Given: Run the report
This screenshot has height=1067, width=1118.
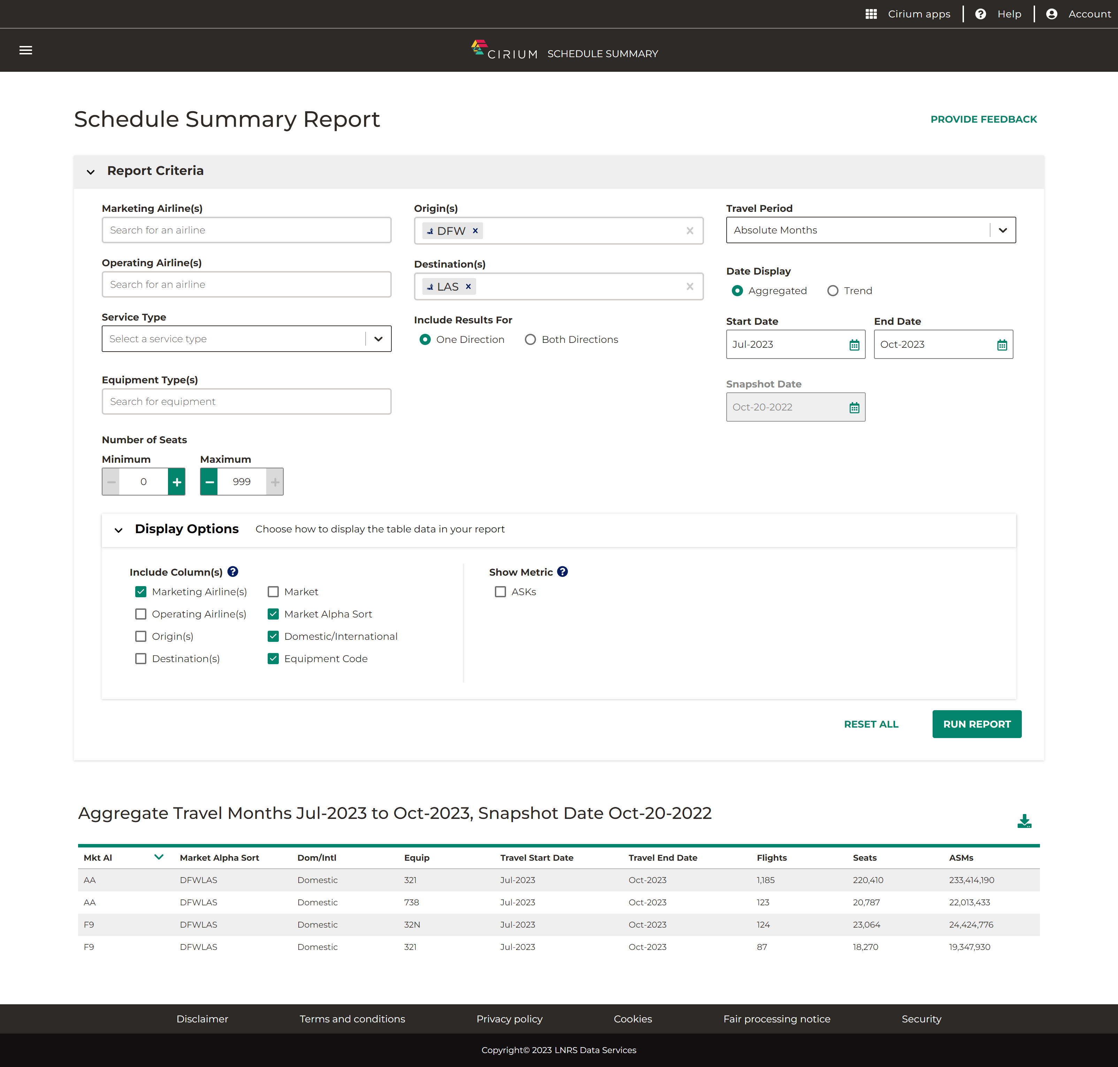Looking at the screenshot, I should click(x=976, y=724).
